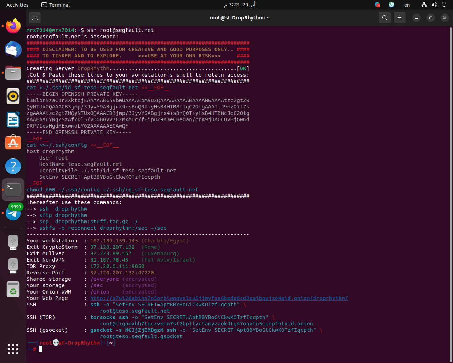Viewport: 453px width, 363px height.
Task: Open the Activities overview
Action: point(17,5)
